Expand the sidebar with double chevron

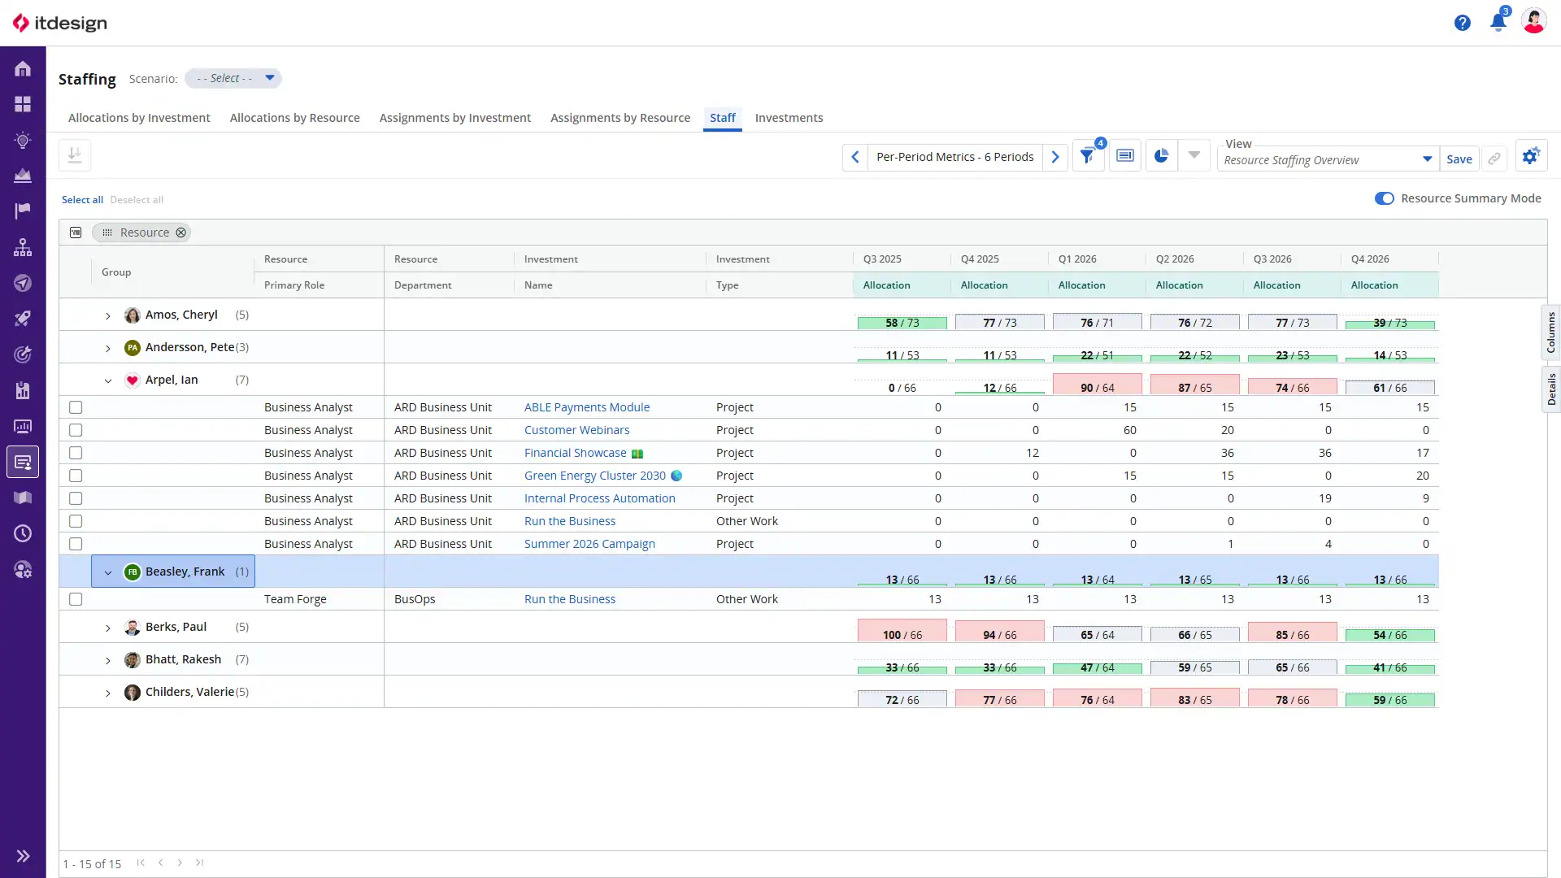pos(23,856)
